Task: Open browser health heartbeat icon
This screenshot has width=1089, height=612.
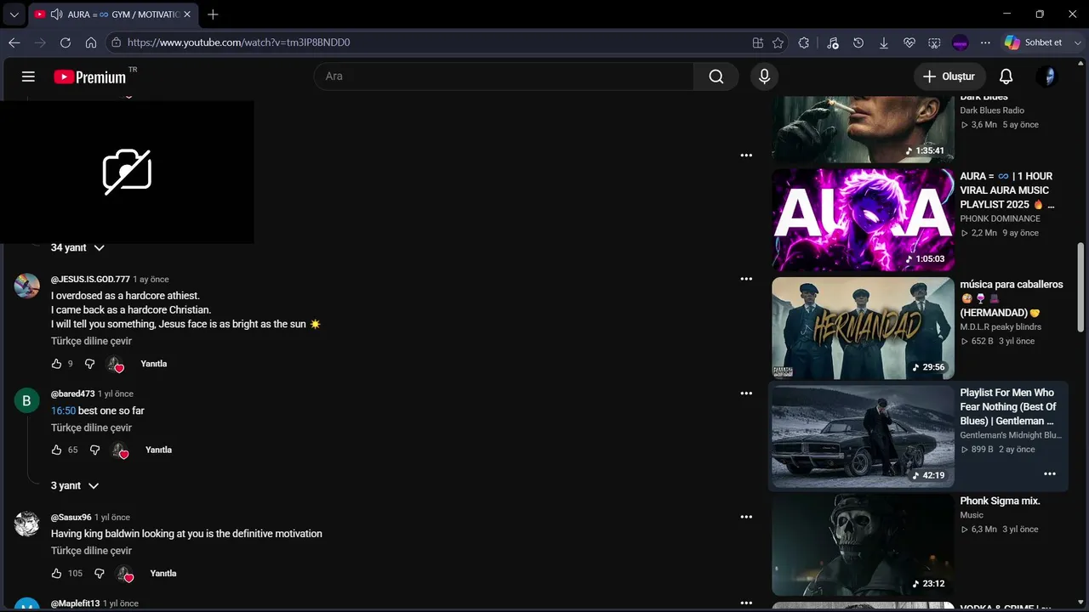Action: click(x=909, y=42)
